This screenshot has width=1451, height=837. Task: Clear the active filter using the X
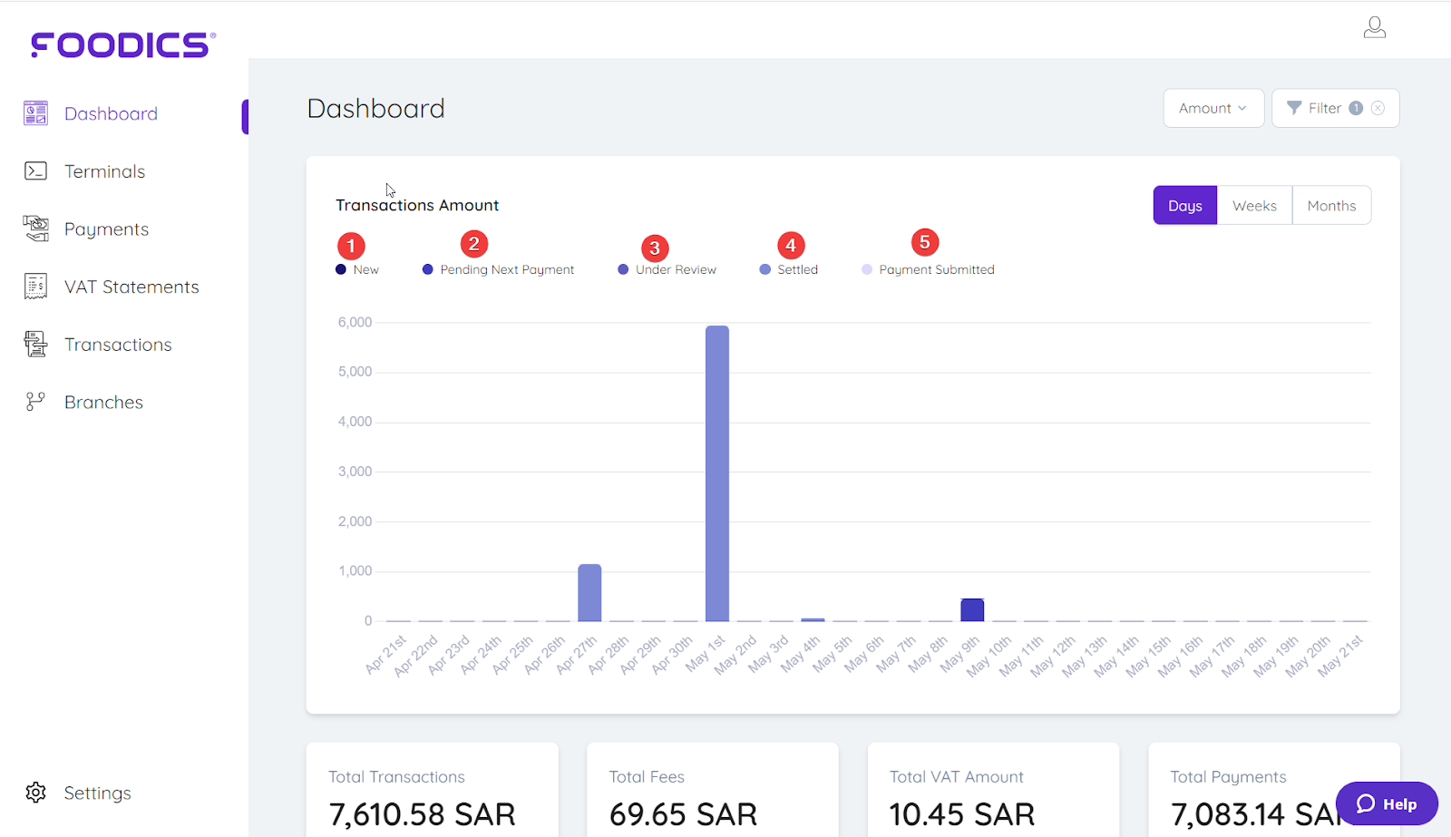pos(1379,108)
